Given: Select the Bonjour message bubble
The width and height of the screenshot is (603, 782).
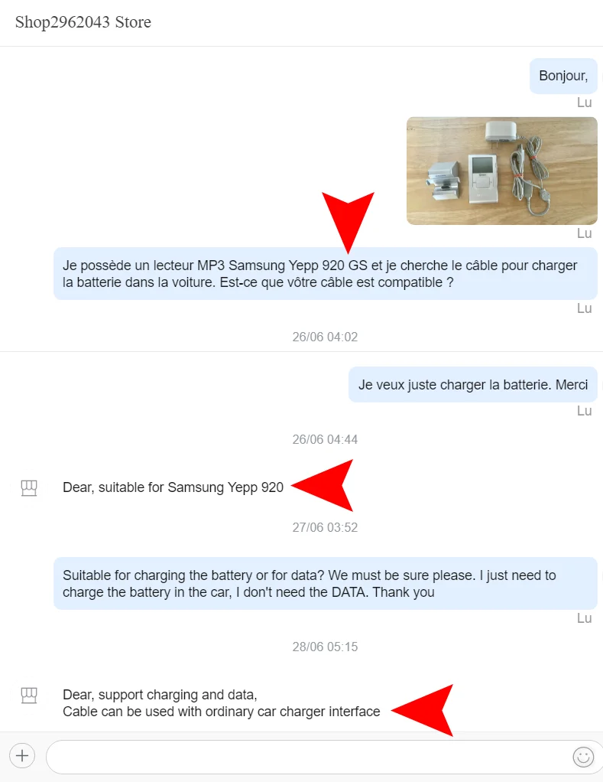Looking at the screenshot, I should tap(563, 76).
